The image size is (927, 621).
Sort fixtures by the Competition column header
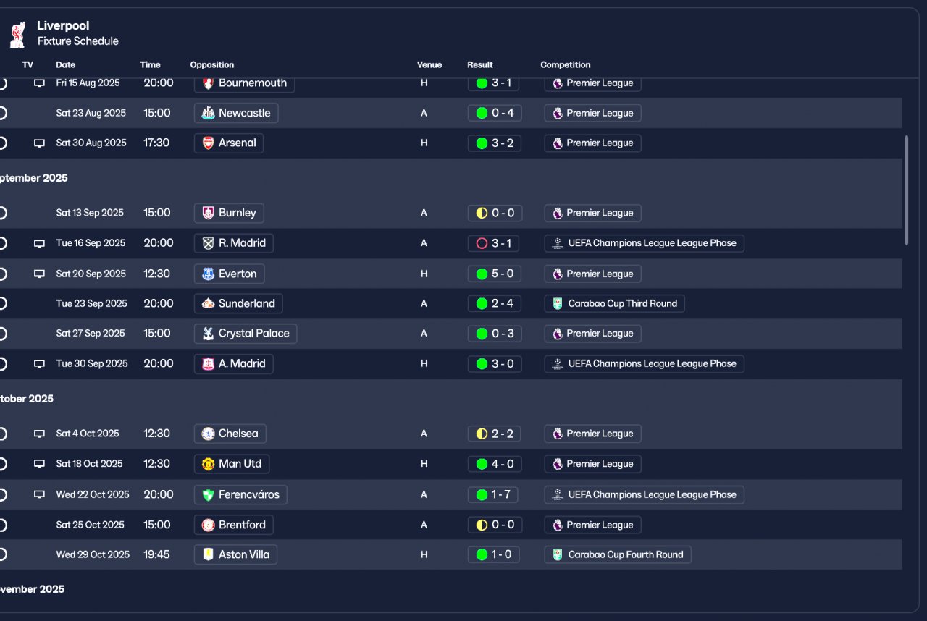pos(566,65)
